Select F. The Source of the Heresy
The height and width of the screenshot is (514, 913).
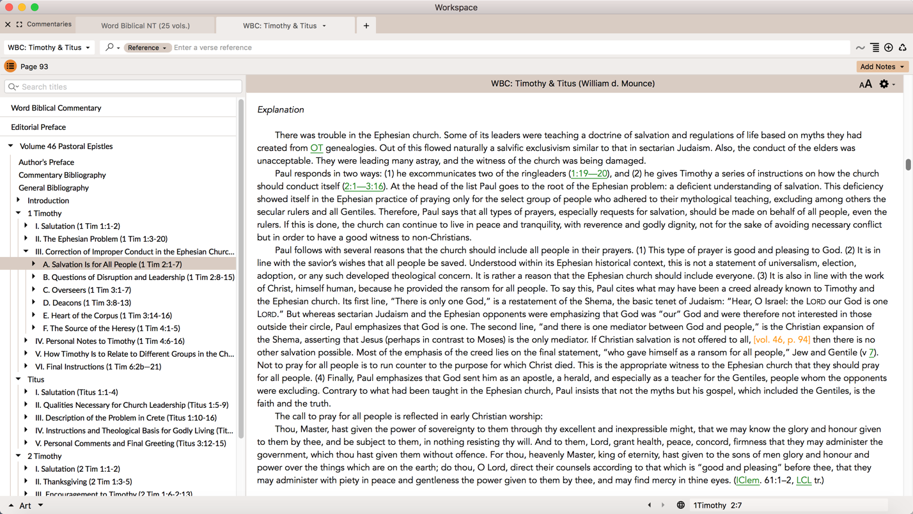pos(111,329)
